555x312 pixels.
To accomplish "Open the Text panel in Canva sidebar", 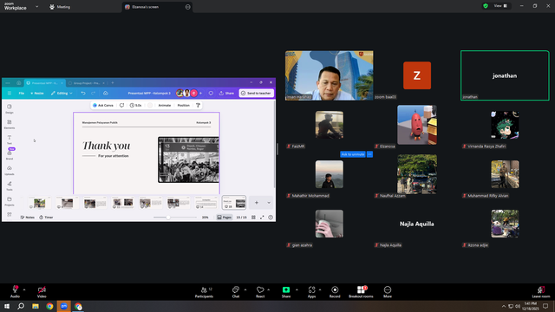I will tap(10, 140).
